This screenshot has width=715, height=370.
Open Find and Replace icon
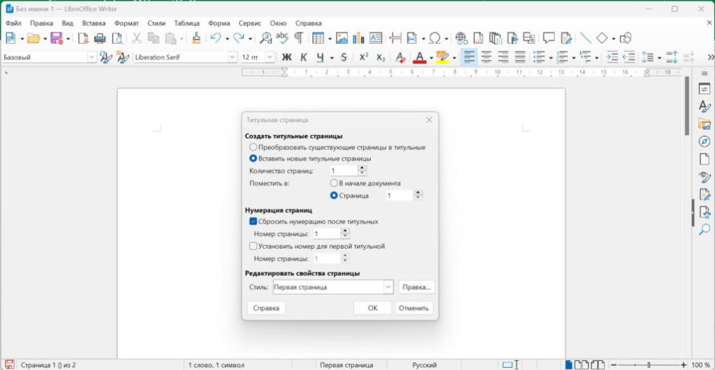[x=265, y=38]
